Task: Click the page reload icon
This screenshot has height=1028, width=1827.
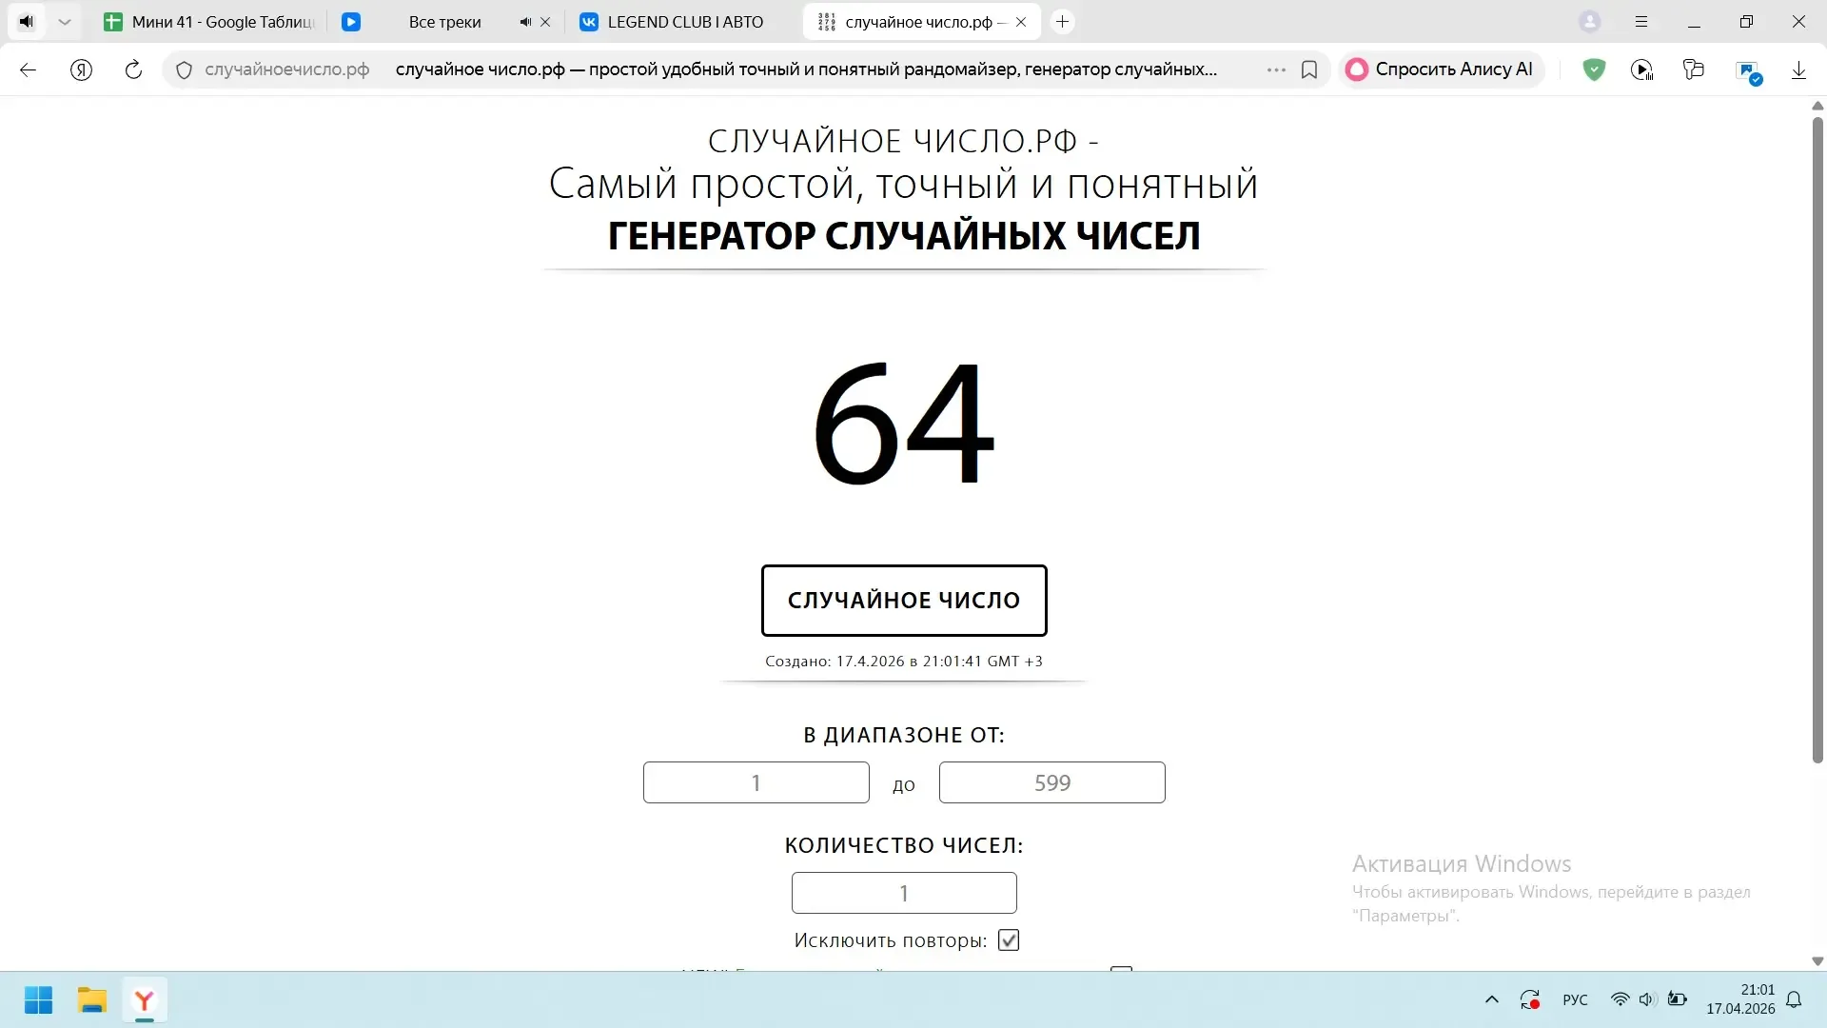Action: pyautogui.click(x=133, y=69)
